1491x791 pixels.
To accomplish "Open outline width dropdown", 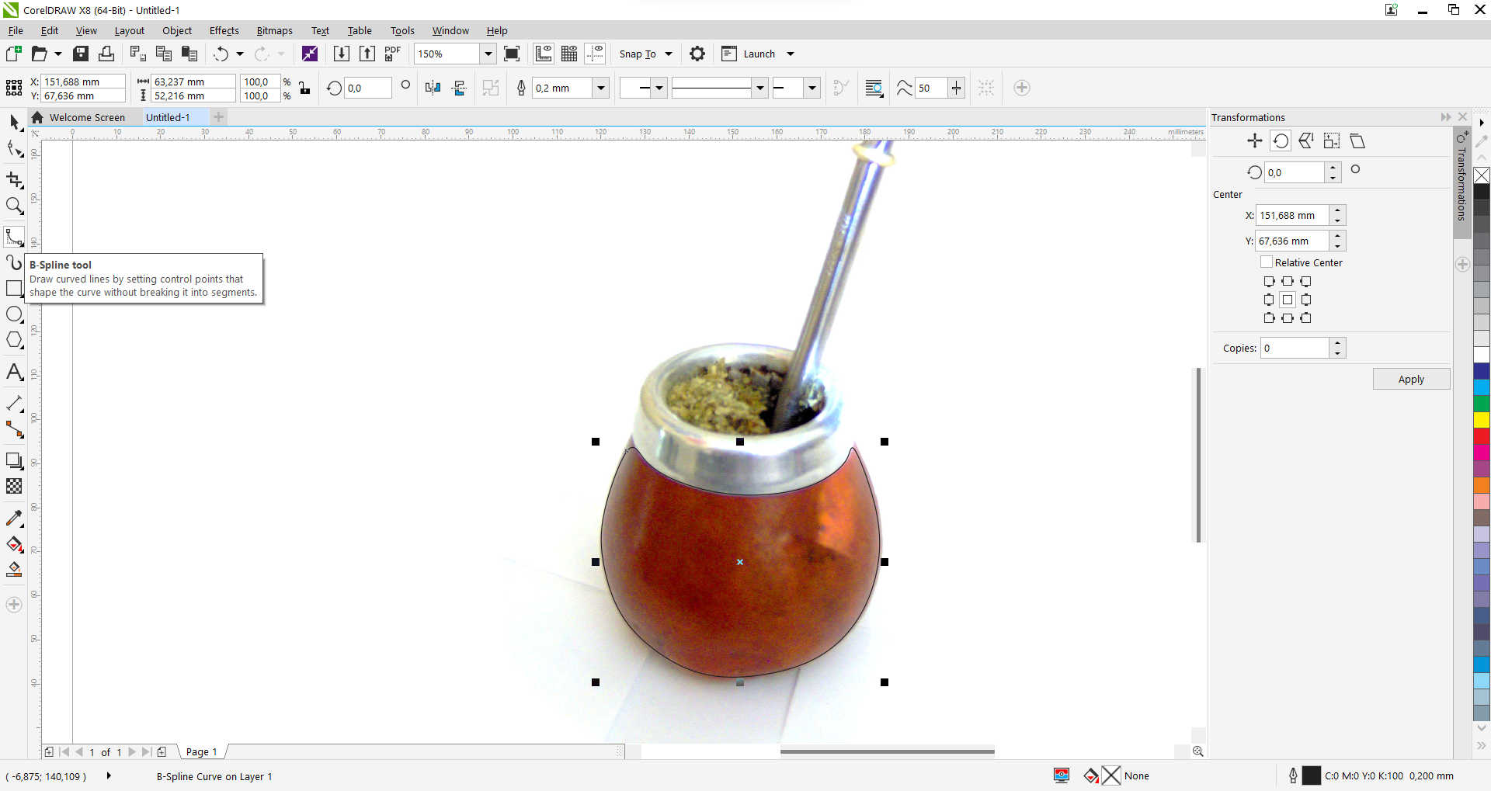I will (600, 88).
